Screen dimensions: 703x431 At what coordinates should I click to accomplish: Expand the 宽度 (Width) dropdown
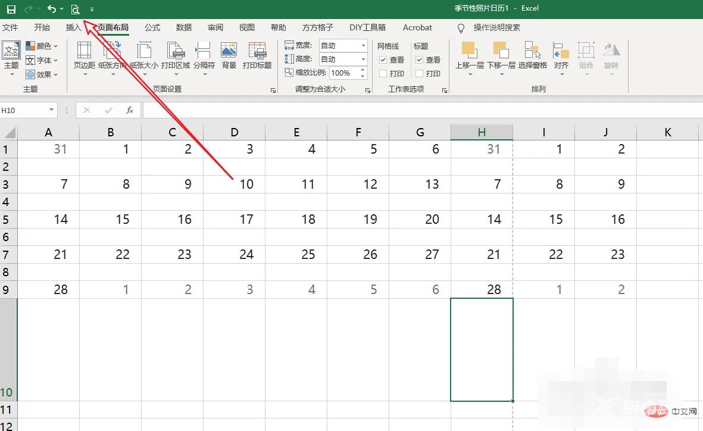(363, 46)
